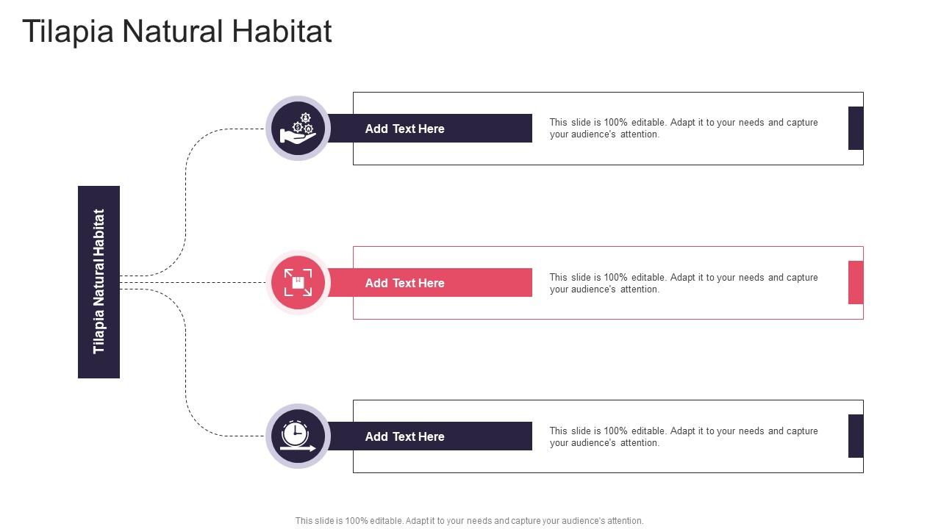Select the pink focus frame box icon
Image resolution: width=941 pixels, height=529 pixels.
(x=298, y=282)
